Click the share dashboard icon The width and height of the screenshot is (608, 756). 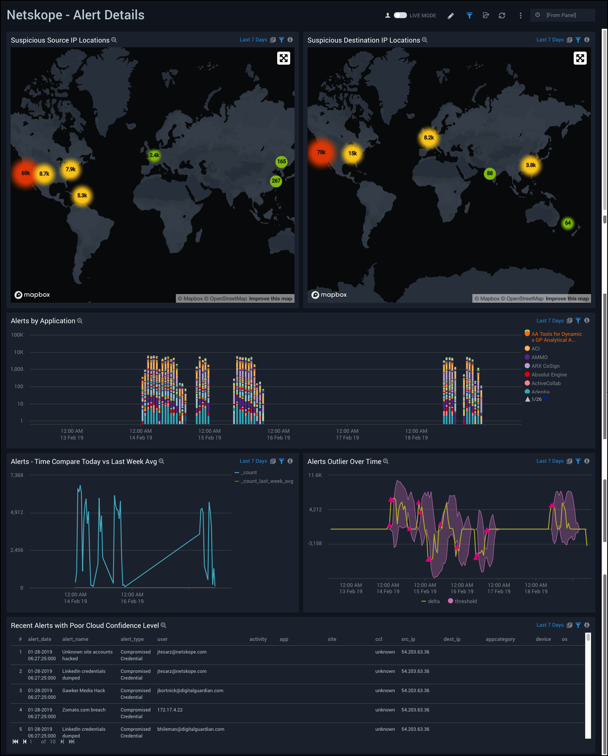coord(486,16)
